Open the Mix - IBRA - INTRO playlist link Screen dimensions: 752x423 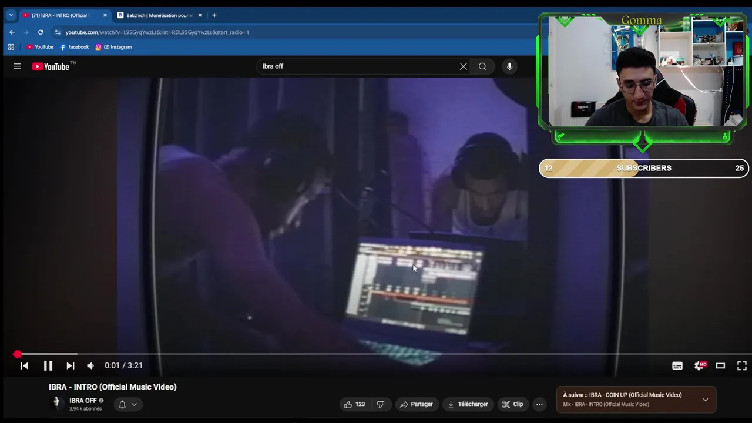606,404
